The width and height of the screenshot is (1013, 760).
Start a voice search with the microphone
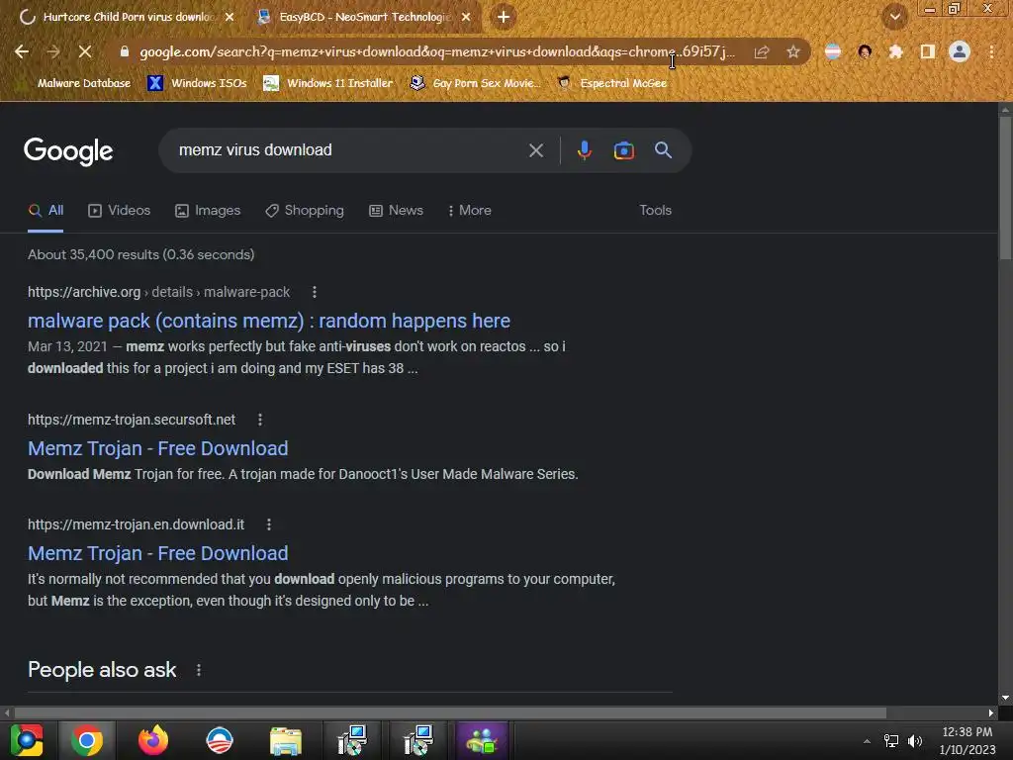pos(584,150)
